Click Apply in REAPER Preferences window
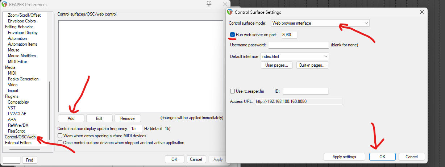This screenshot has height=167, width=445. coord(218,159)
